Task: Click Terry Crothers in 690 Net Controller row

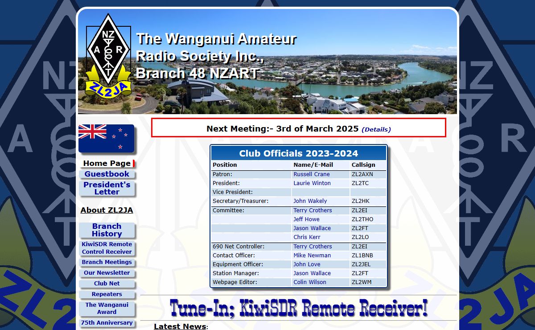Action: 313,247
